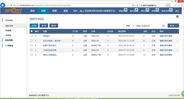Viewport: 184px width, 99px height.
Task: Click 编辑 for document number 3
Action: [x=162, y=50]
